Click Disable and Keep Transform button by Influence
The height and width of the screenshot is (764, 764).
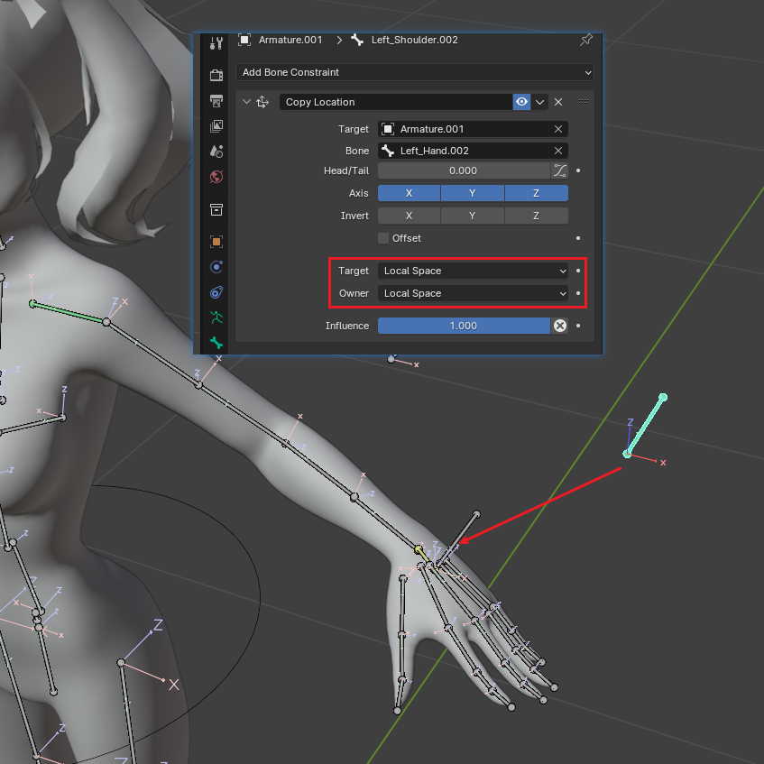click(x=560, y=326)
